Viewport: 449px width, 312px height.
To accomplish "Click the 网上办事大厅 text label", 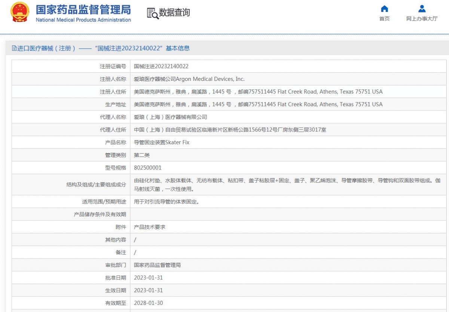I will click(422, 19).
